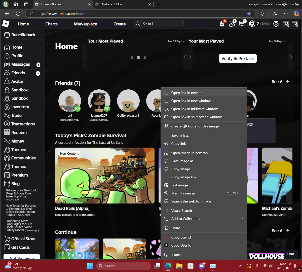Select Open link in InPrivate window
The width and height of the screenshot is (302, 272).
pyautogui.click(x=204, y=109)
